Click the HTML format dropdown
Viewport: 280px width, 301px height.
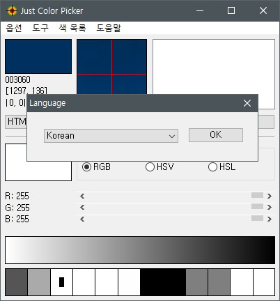[x=16, y=122]
